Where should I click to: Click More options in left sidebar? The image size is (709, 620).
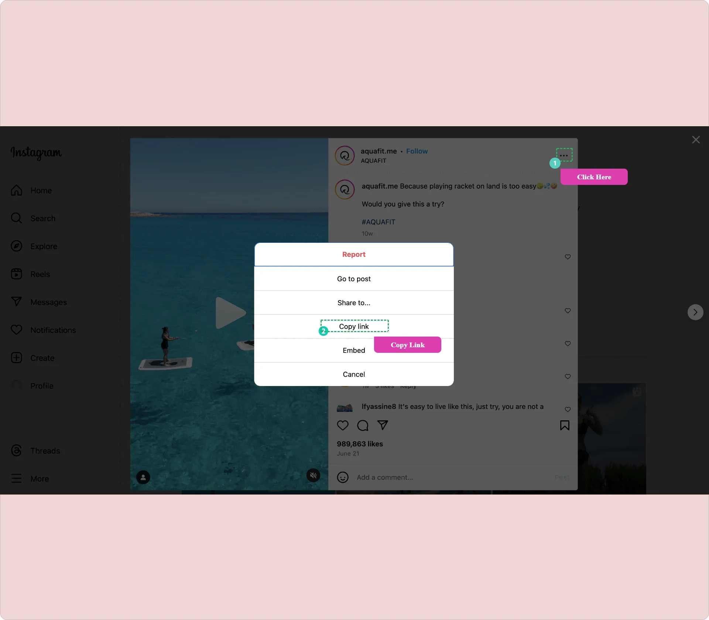39,478
